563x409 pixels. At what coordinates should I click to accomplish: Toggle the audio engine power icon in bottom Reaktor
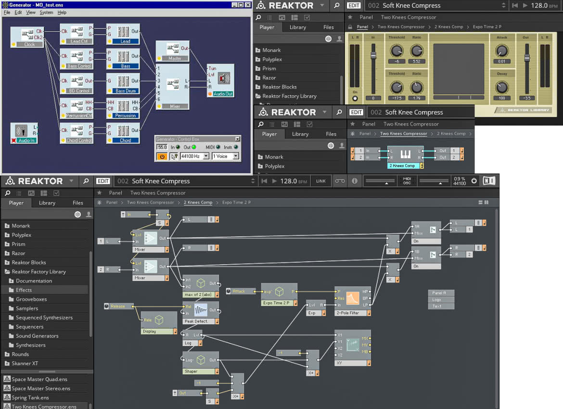click(474, 180)
